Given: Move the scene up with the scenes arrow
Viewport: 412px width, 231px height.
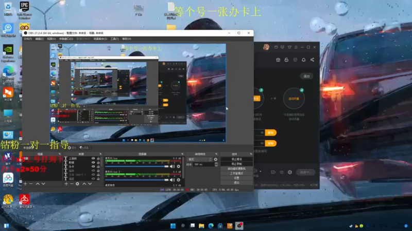Looking at the screenshot, I should coord(38,184).
